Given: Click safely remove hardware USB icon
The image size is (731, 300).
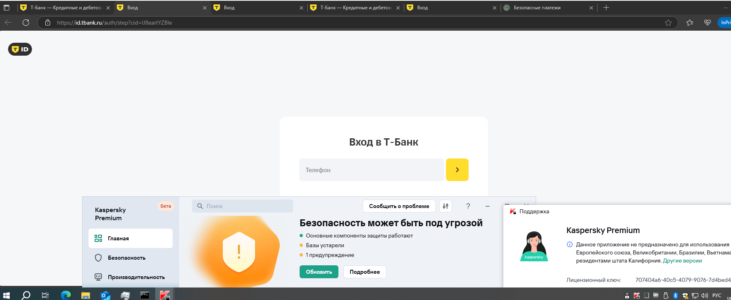Looking at the screenshot, I should pyautogui.click(x=666, y=296).
